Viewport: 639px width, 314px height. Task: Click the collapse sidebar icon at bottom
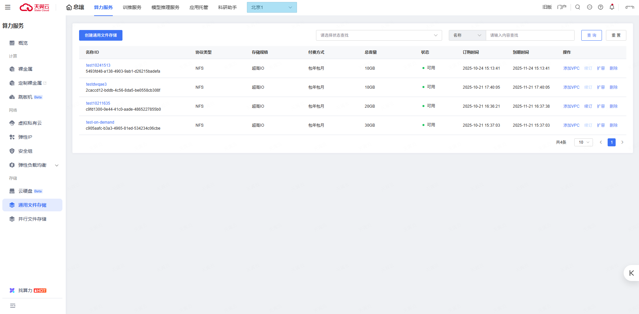(x=13, y=306)
